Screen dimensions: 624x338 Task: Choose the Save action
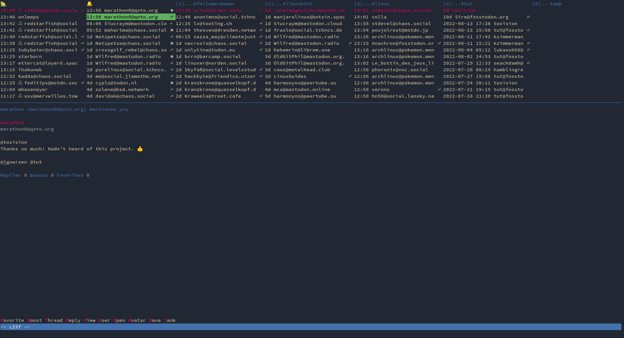click(x=155, y=320)
